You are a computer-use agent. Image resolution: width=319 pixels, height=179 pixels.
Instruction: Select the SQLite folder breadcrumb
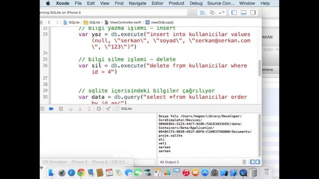[92, 22]
